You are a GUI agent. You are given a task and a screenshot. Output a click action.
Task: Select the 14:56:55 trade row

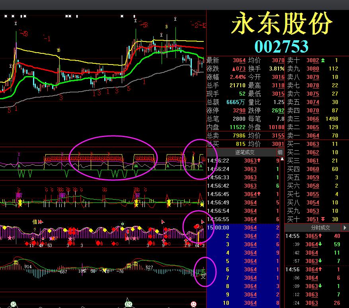[x=243, y=219]
